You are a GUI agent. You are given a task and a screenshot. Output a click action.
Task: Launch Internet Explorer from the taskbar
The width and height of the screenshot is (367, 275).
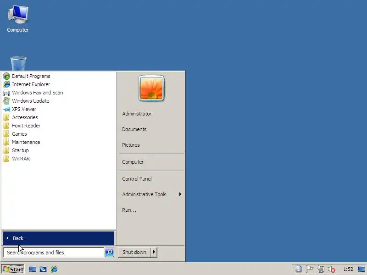coord(54,269)
